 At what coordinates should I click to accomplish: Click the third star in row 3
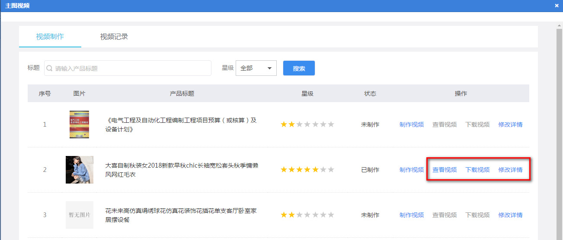tap(300, 215)
